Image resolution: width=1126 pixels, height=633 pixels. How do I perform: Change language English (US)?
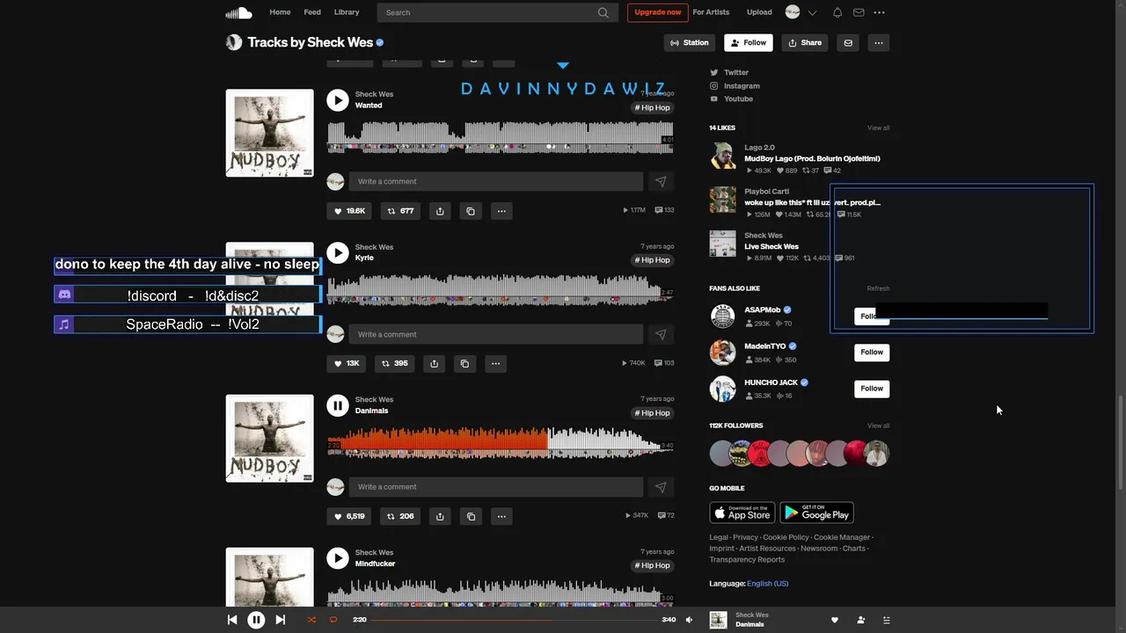tap(767, 584)
